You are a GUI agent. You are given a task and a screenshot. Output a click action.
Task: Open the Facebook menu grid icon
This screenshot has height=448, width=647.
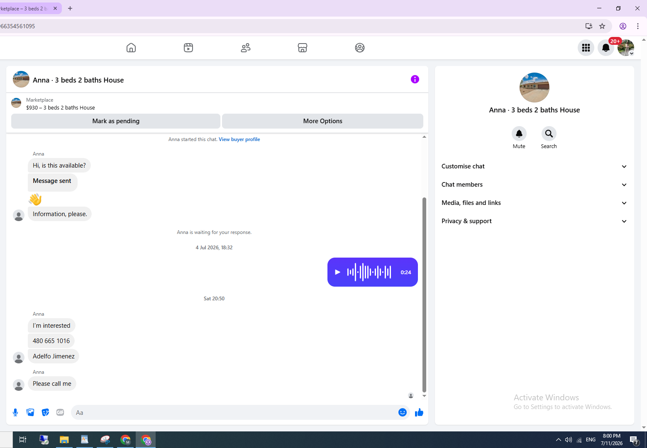pyautogui.click(x=586, y=48)
